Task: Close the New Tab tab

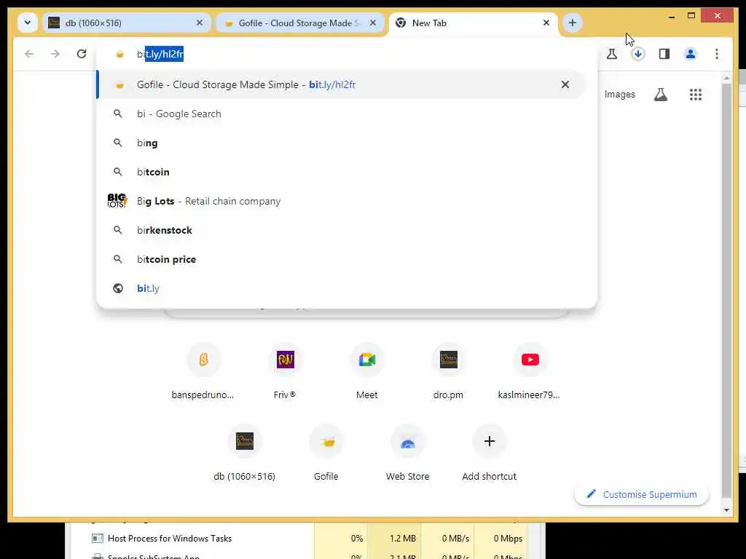Action: click(x=546, y=23)
